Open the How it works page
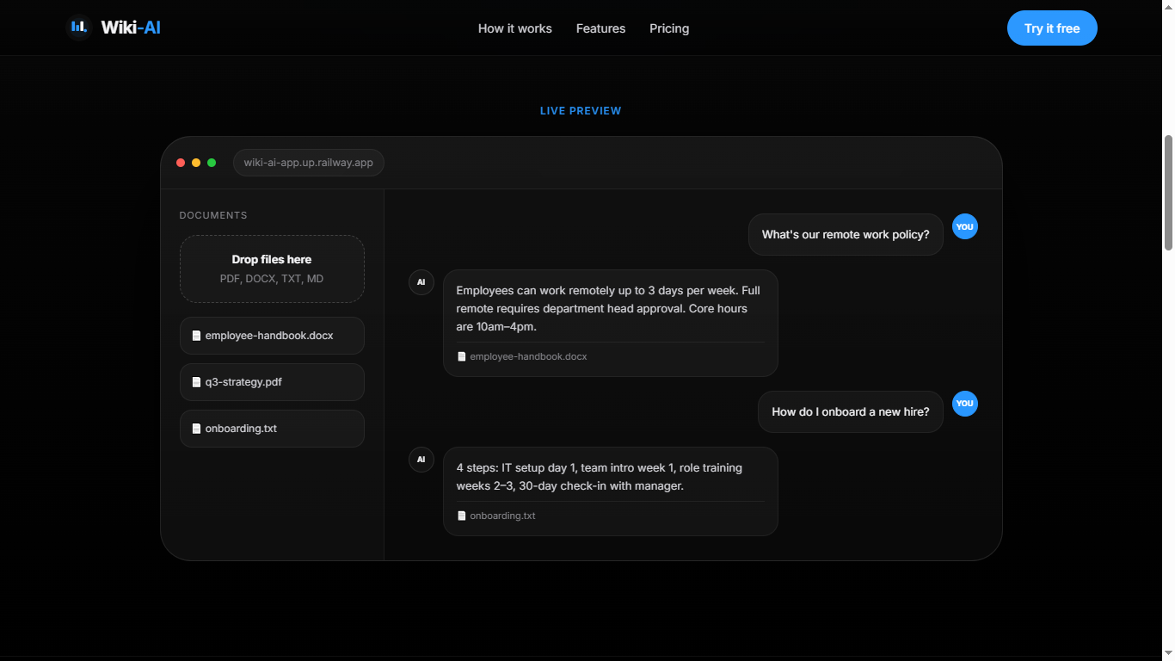Screen dimensions: 1175x661 [515, 28]
